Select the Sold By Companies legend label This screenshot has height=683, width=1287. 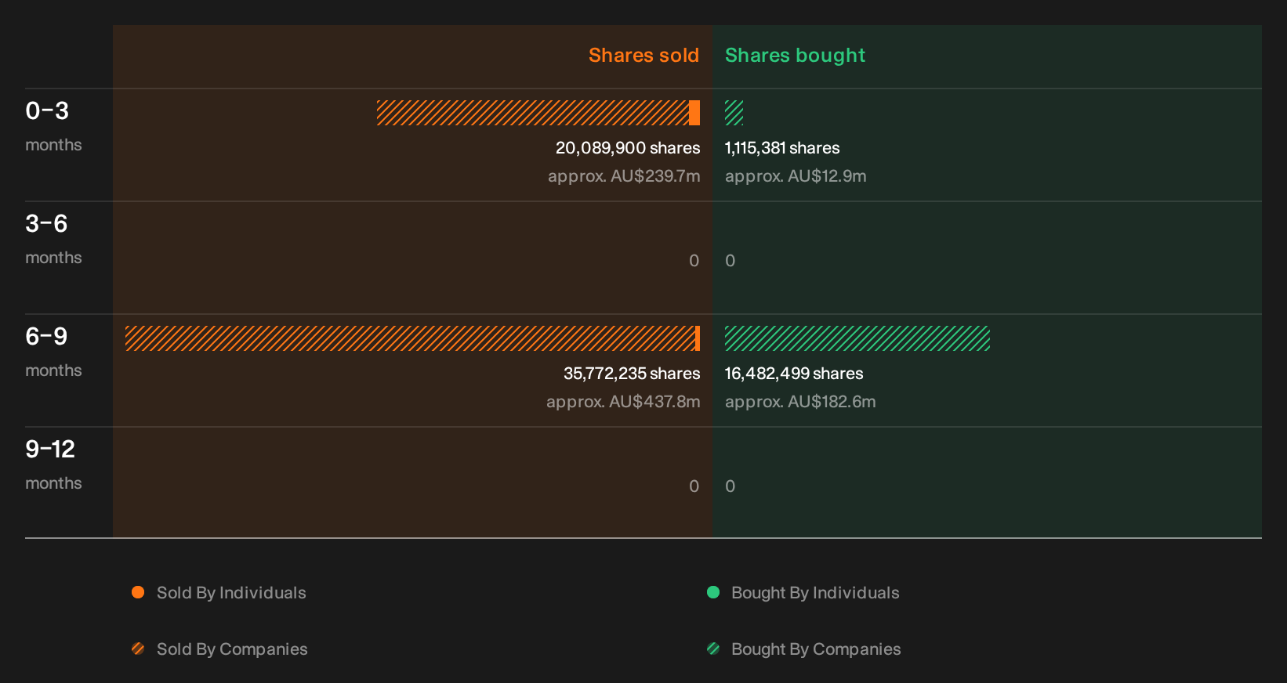click(232, 649)
